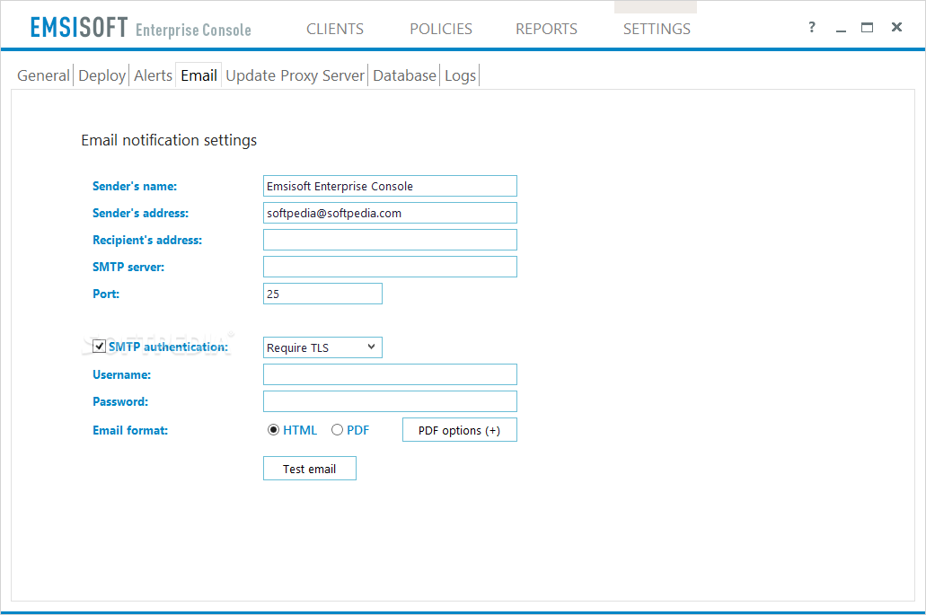Screen dimensions: 926x615
Task: Open the REPORTS section
Action: [546, 29]
